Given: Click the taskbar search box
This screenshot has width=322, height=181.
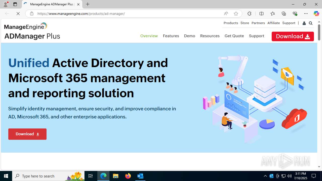Looking at the screenshot, I should (x=48, y=176).
